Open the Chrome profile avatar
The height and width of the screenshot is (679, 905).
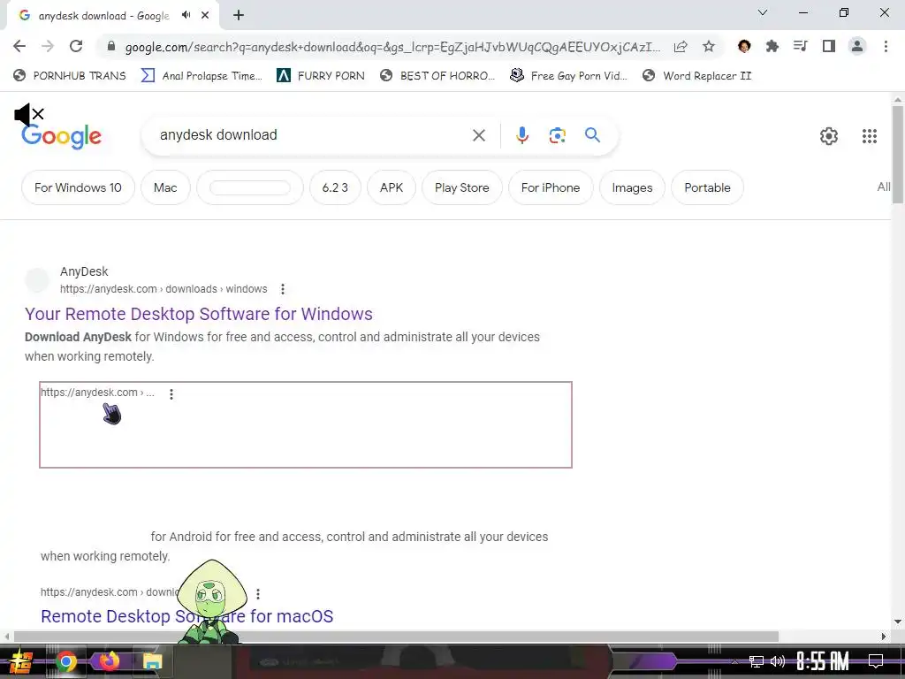857,46
